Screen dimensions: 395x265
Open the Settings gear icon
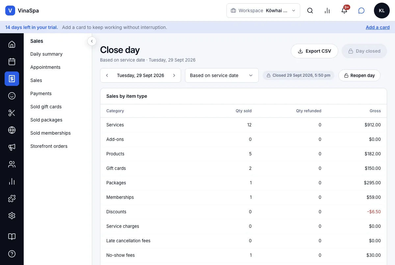[12, 216]
